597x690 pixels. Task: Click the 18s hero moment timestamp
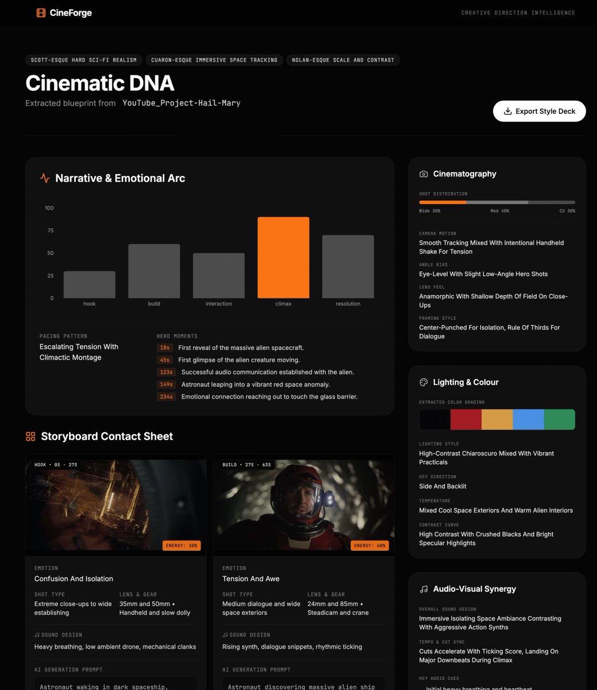point(165,348)
